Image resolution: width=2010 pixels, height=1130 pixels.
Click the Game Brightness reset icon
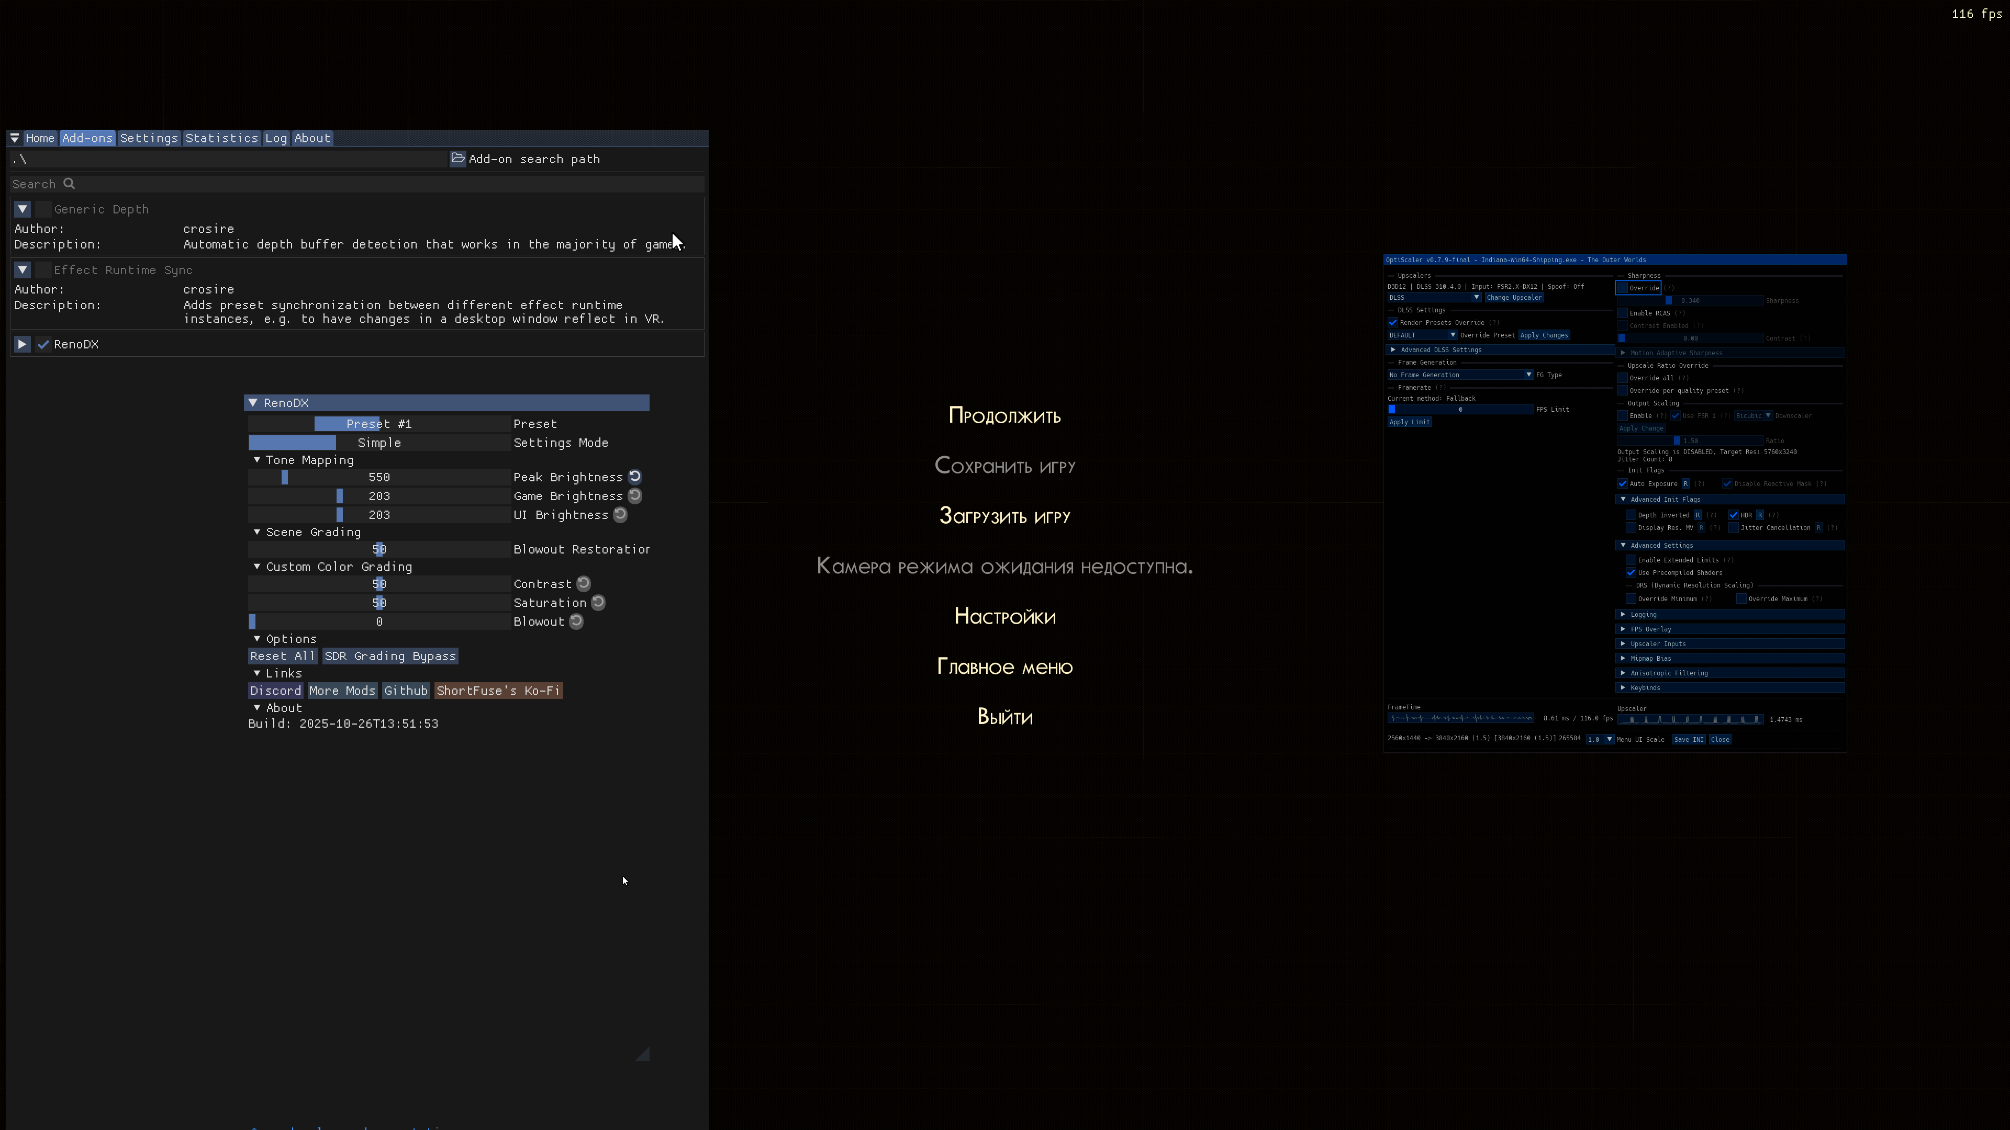tap(635, 495)
